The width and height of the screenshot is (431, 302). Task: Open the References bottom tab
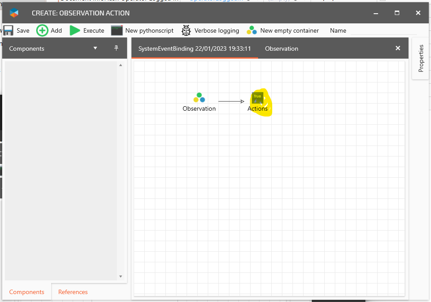point(73,292)
